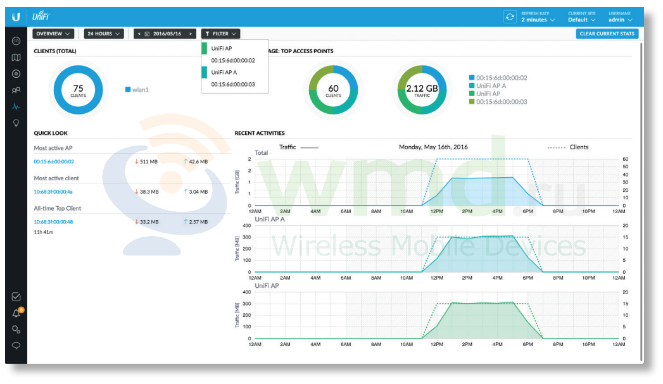
Task: Click legend swatch for 00:15:6d:00:00:03
Action: point(472,102)
